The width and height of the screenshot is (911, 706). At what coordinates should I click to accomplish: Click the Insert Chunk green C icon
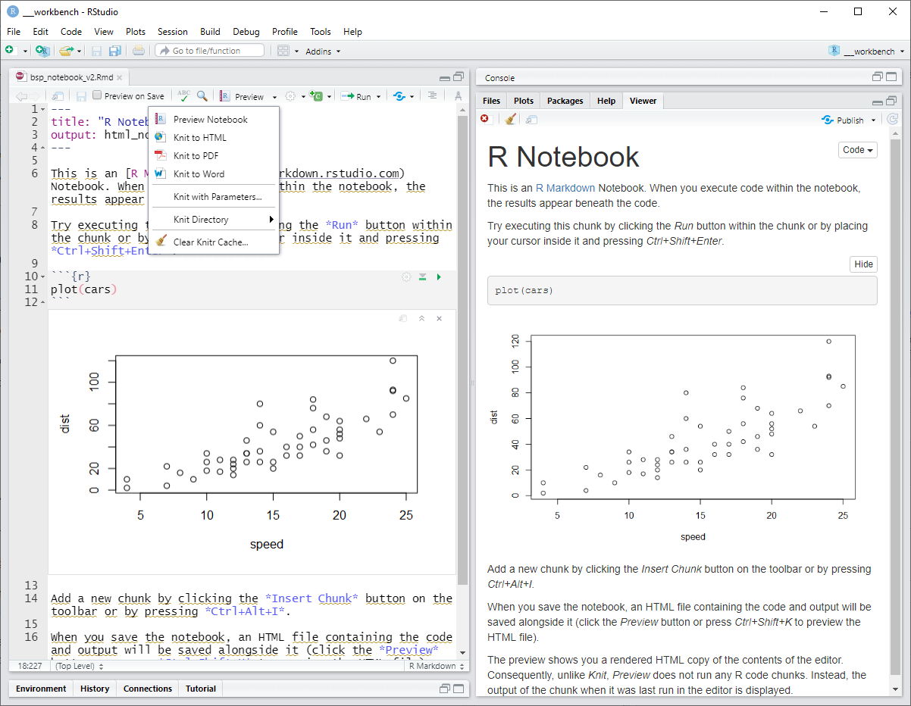pyautogui.click(x=316, y=96)
